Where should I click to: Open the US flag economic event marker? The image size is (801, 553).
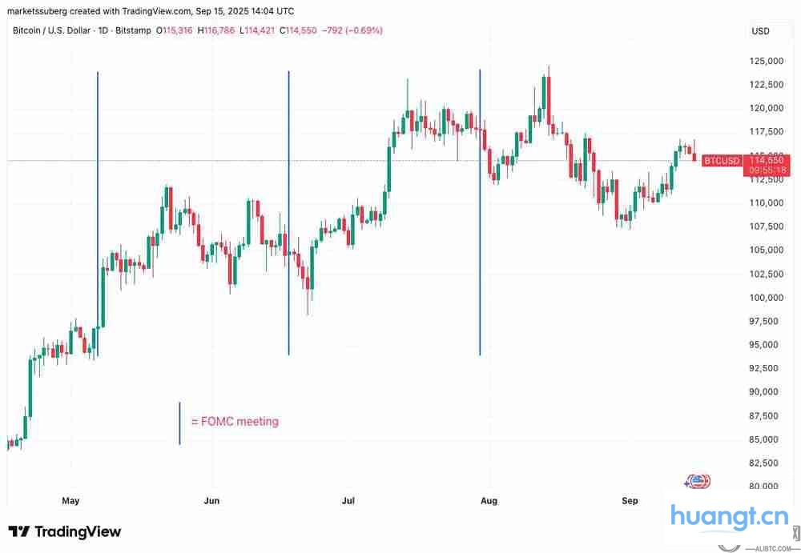click(697, 481)
